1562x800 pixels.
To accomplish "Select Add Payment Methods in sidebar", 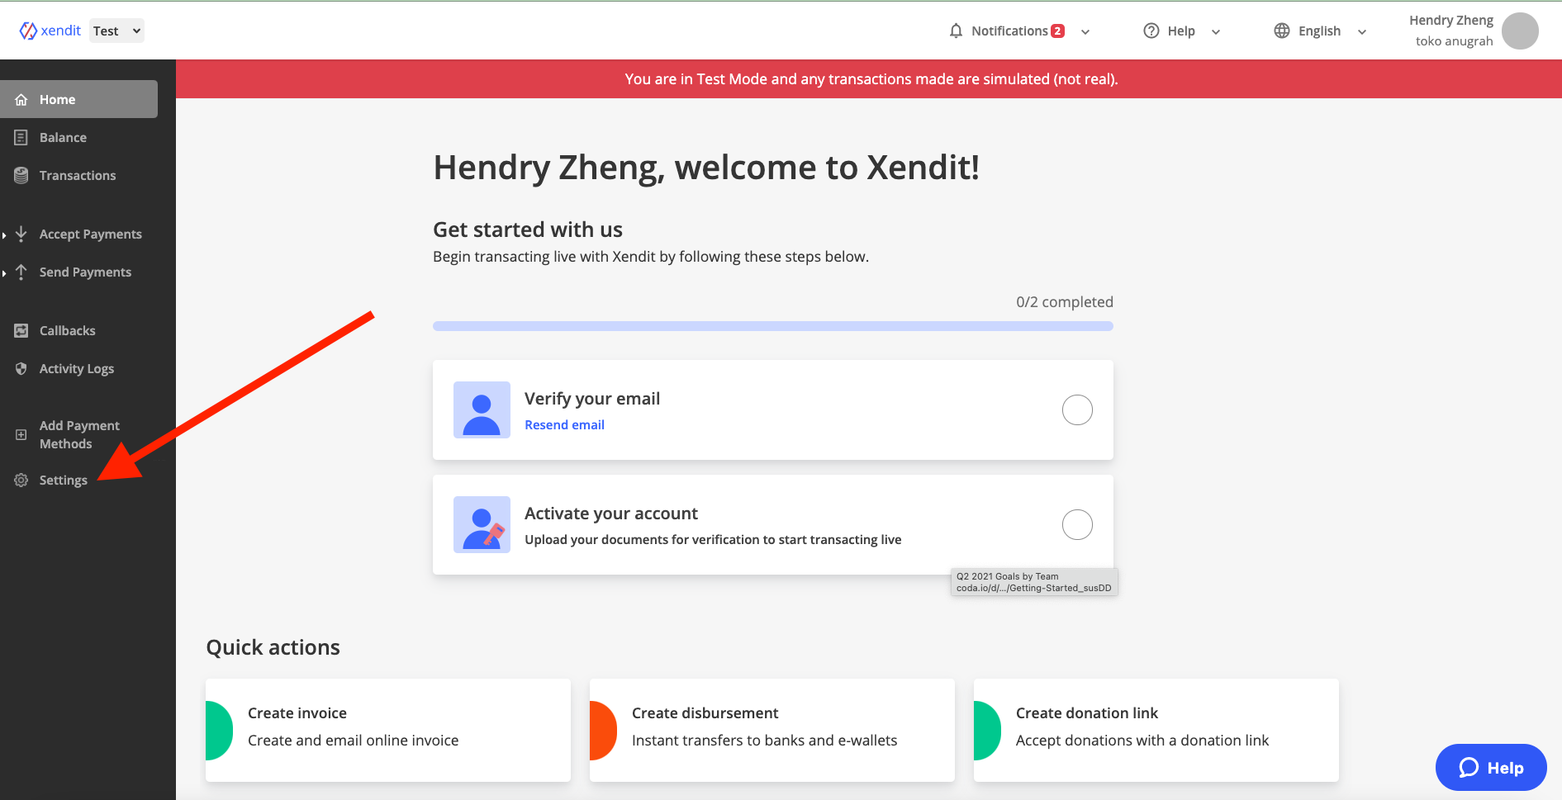I will tap(78, 434).
